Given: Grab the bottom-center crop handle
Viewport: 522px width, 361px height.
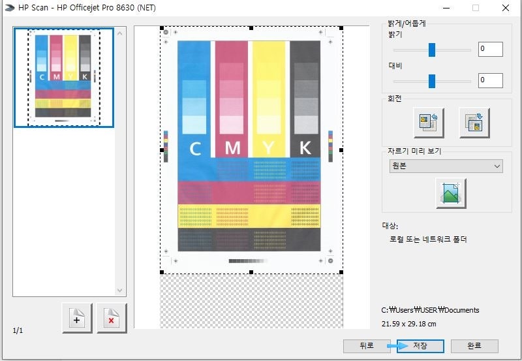Looking at the screenshot, I should (251, 272).
